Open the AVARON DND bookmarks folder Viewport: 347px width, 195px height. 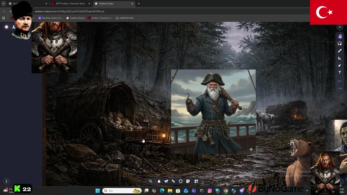(x=125, y=18)
